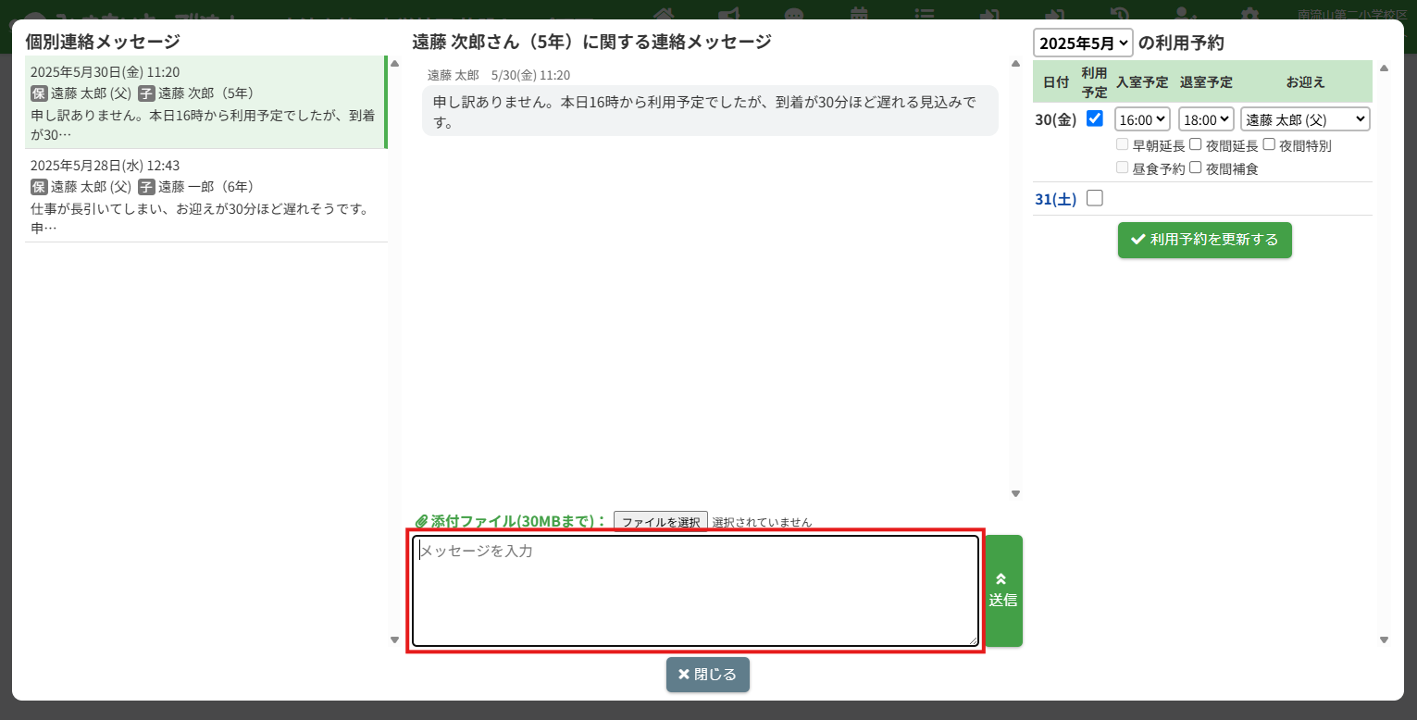Select the 5月30日 message about 遠藤 次郎
Viewport: 1417px width, 720px height.
coord(205,102)
